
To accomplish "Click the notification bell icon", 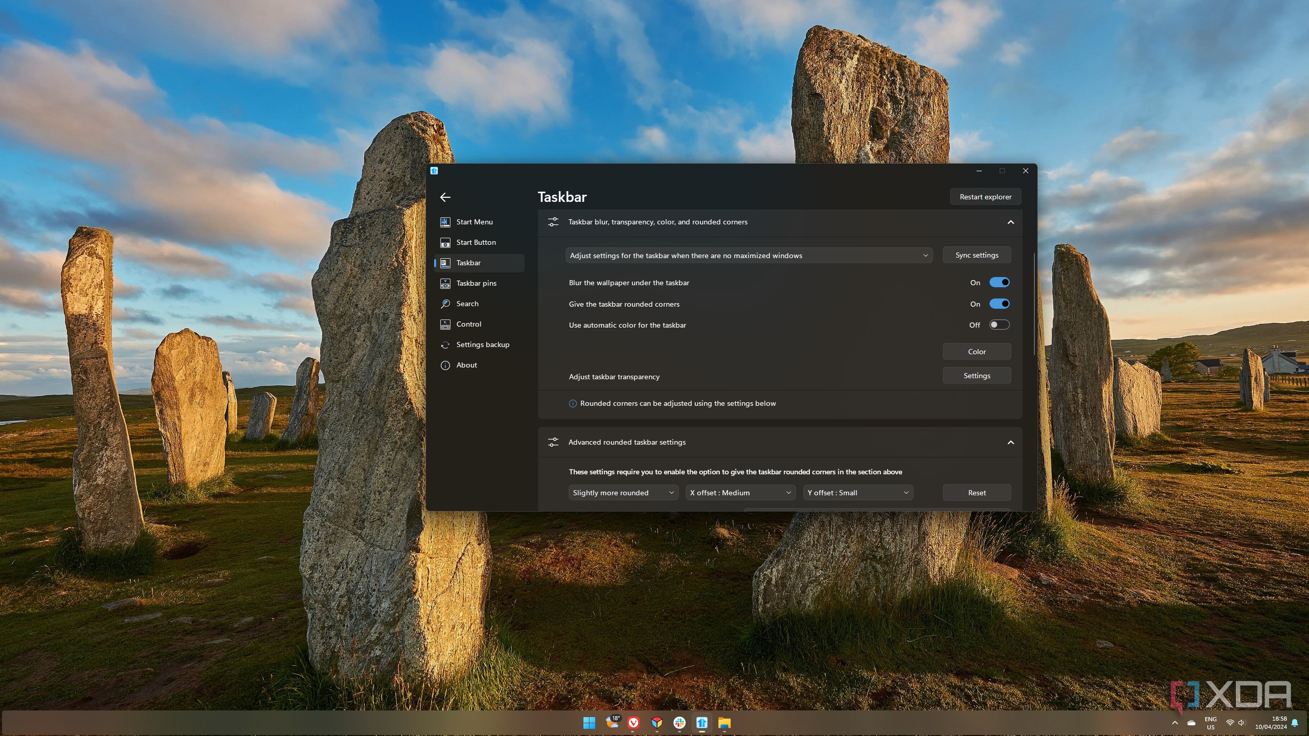I will click(1295, 723).
